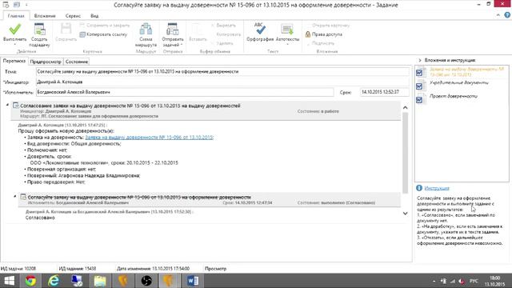Viewport: 512px width, 288px height.
Task: Click the Тема input field
Action: [x=222, y=71]
